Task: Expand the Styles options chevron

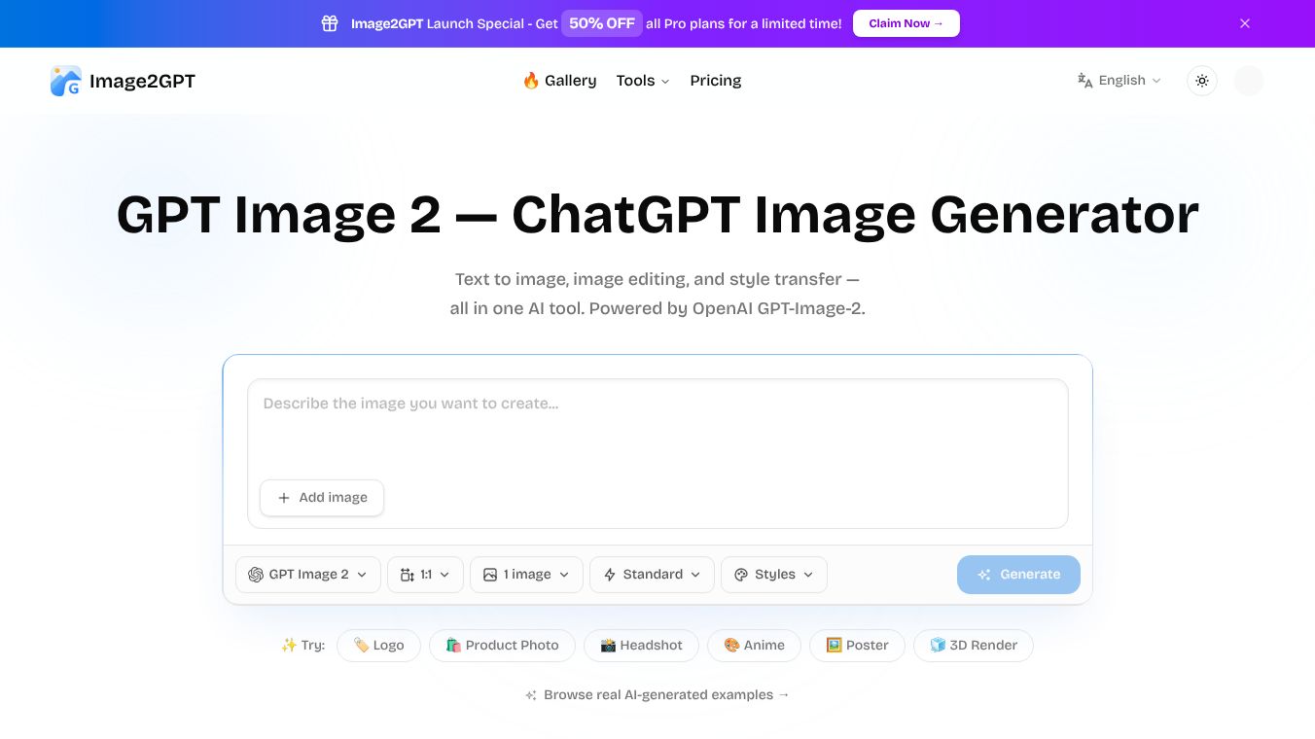Action: [x=808, y=575]
